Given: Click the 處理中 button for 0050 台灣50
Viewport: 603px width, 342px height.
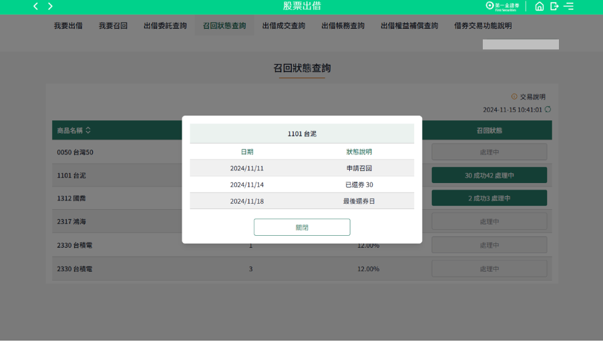Looking at the screenshot, I should tap(489, 152).
